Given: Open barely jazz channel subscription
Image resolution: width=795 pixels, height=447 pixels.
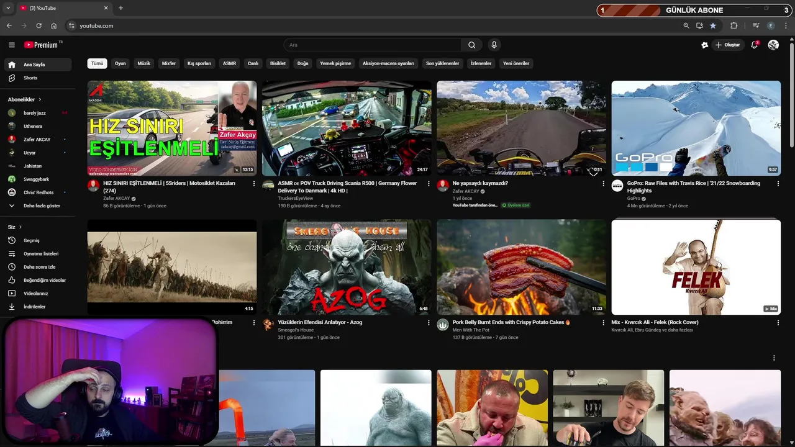Looking at the screenshot, I should [x=38, y=113].
